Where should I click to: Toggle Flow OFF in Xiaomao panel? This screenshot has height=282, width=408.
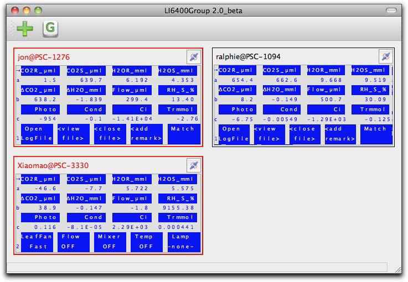click(x=74, y=242)
